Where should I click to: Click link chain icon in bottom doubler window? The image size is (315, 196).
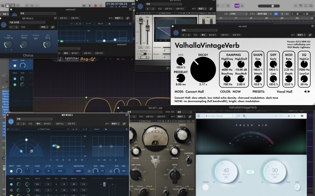point(124,124)
